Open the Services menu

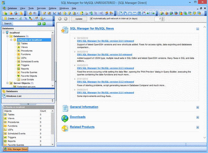click(x=41, y=8)
